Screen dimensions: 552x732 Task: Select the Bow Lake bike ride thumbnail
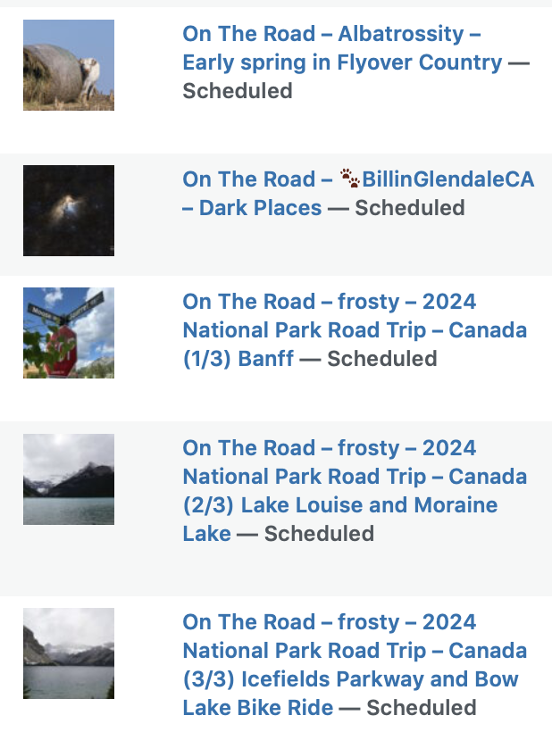(69, 653)
